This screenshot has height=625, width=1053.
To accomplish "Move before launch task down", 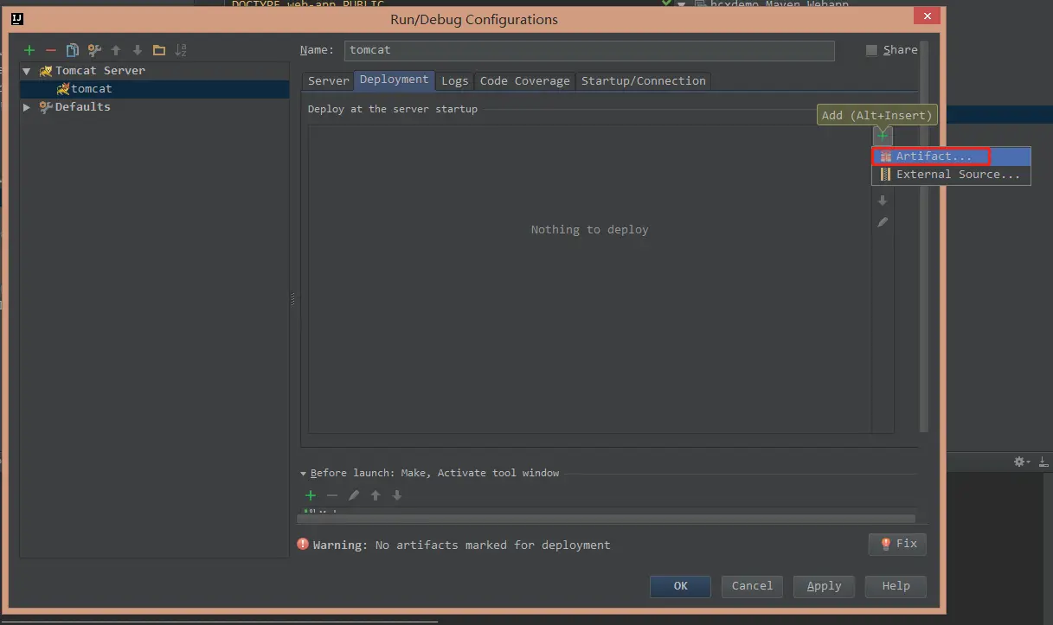I will (x=397, y=495).
